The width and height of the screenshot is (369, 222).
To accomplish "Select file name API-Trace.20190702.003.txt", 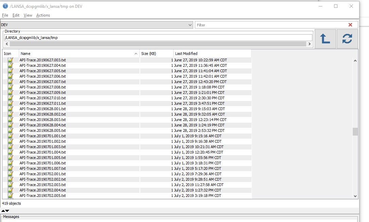I will 42,185.
